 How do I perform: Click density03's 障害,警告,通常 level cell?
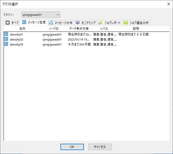coord(105,44)
